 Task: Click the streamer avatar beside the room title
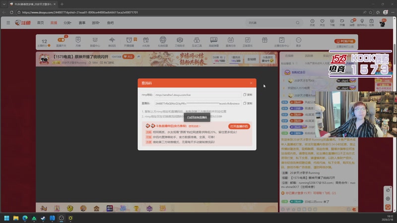pyautogui.click(x=44, y=59)
